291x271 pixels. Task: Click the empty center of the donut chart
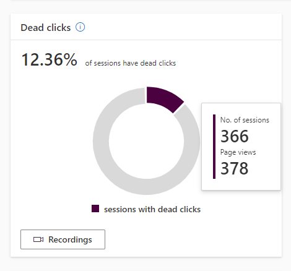point(146,141)
